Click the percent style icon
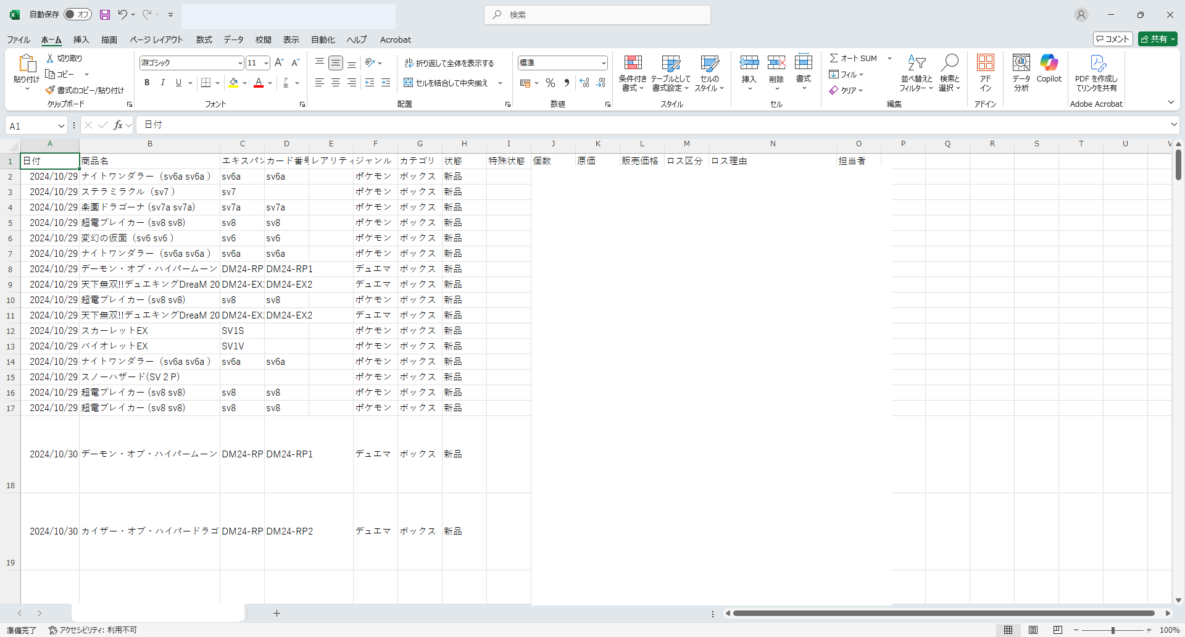This screenshot has height=637, width=1185. (551, 83)
